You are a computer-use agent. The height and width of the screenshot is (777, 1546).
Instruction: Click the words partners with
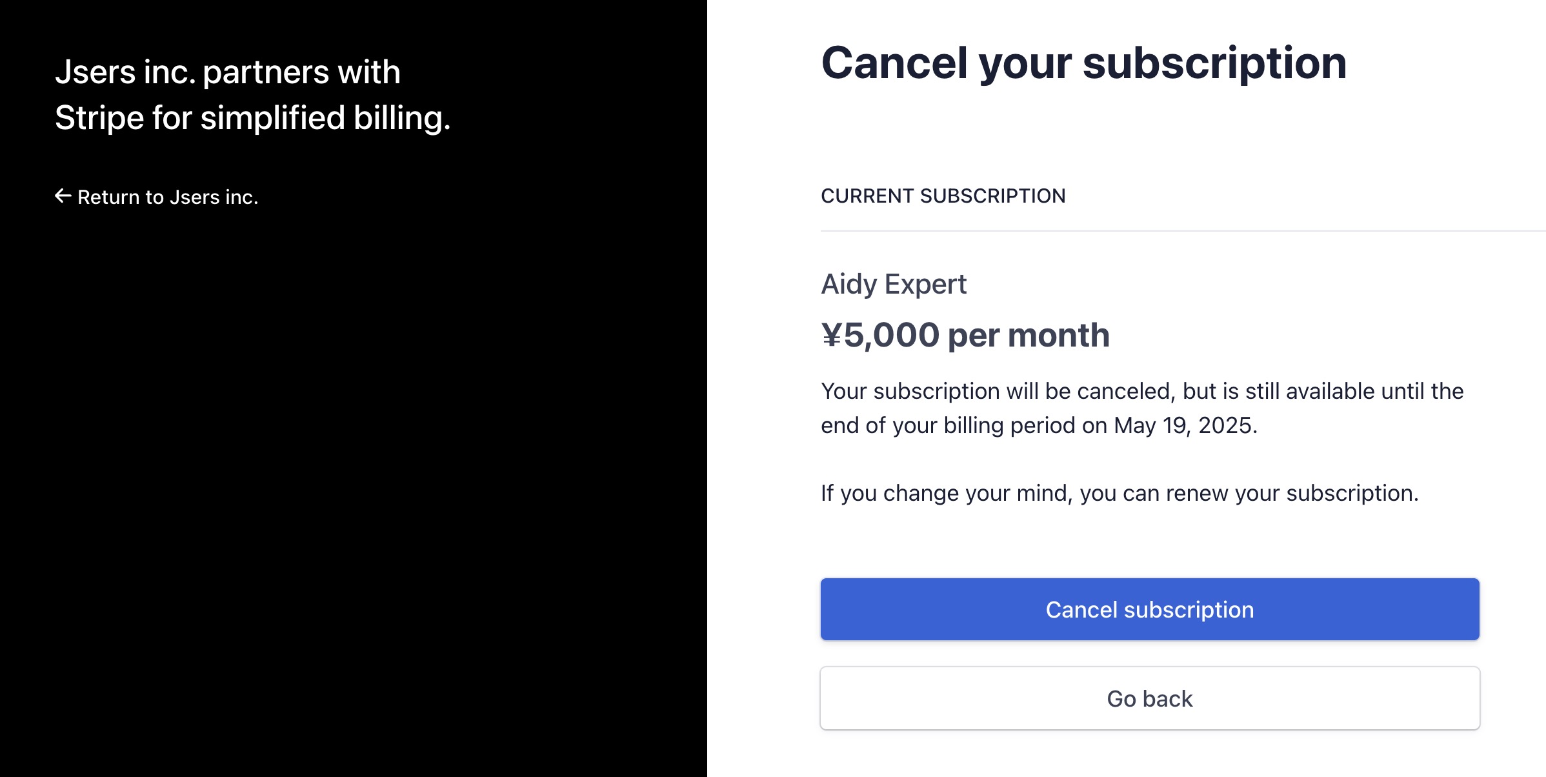pos(301,73)
